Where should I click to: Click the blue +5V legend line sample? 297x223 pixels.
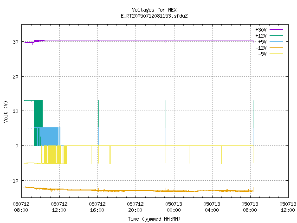click(x=277, y=41)
